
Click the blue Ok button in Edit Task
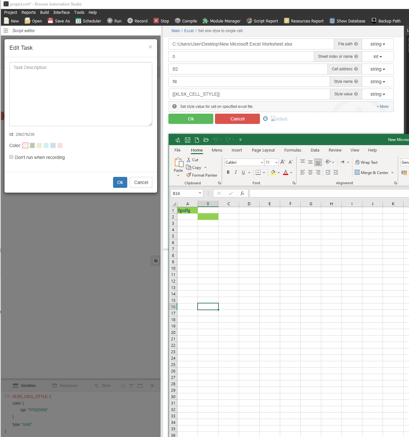pos(120,182)
